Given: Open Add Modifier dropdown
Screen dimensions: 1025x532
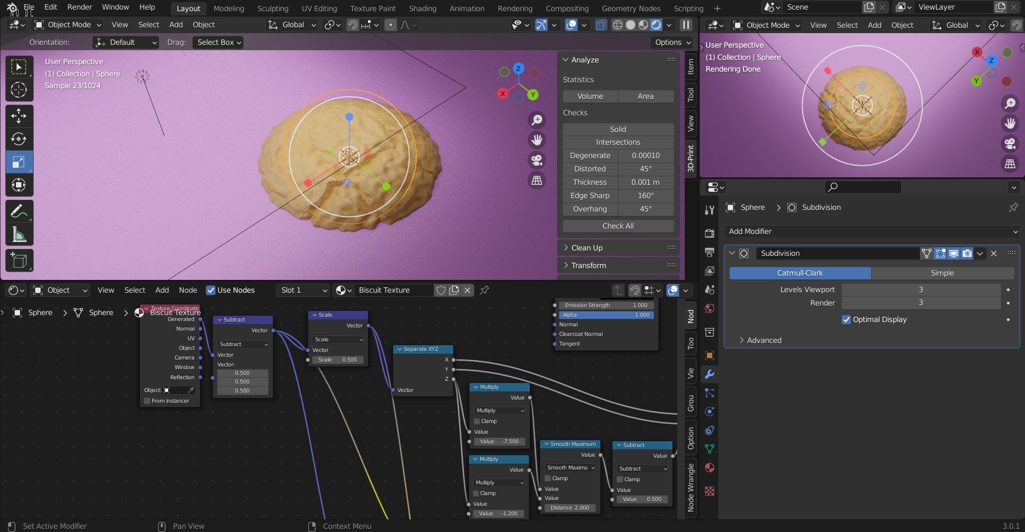Looking at the screenshot, I should pyautogui.click(x=872, y=231).
